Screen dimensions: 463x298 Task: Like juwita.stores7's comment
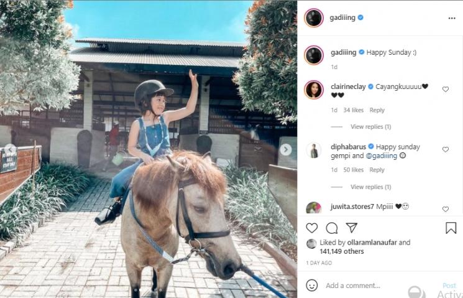[x=446, y=209]
